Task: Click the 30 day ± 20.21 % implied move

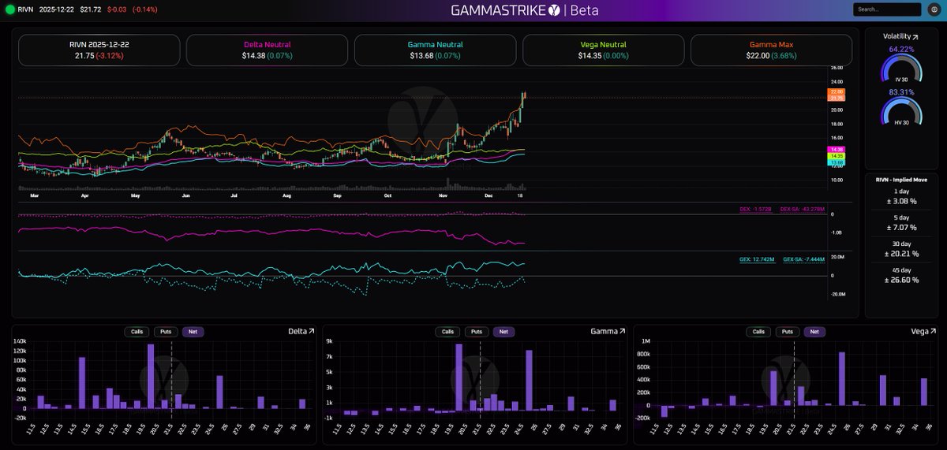Action: click(901, 249)
